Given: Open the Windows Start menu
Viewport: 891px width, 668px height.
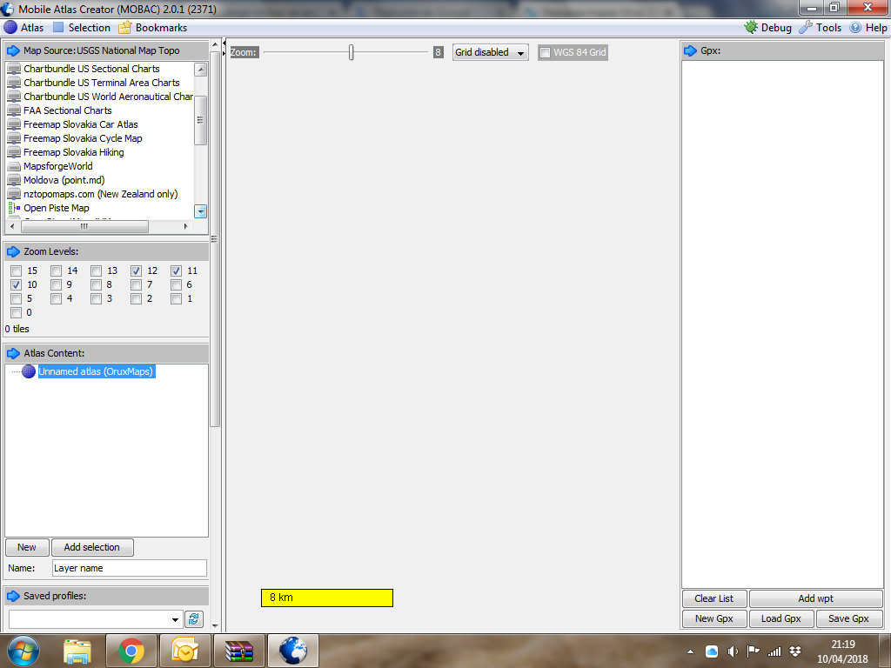Looking at the screenshot, I should (x=23, y=651).
